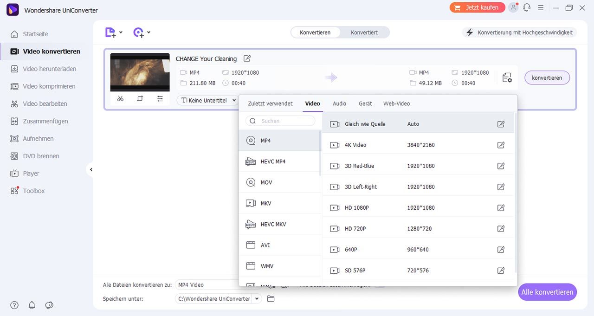Edit 3D Red-Blue preset icon

[501, 166]
